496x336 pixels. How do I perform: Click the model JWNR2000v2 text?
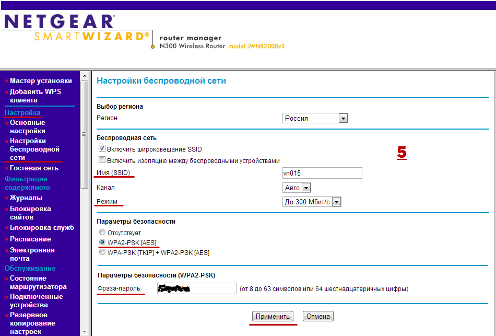256,46
